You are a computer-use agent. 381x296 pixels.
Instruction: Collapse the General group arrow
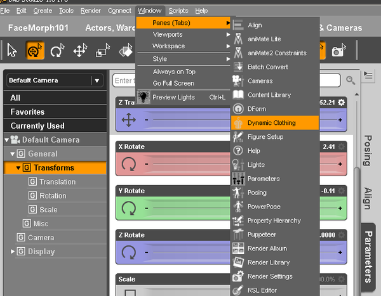click(x=13, y=154)
